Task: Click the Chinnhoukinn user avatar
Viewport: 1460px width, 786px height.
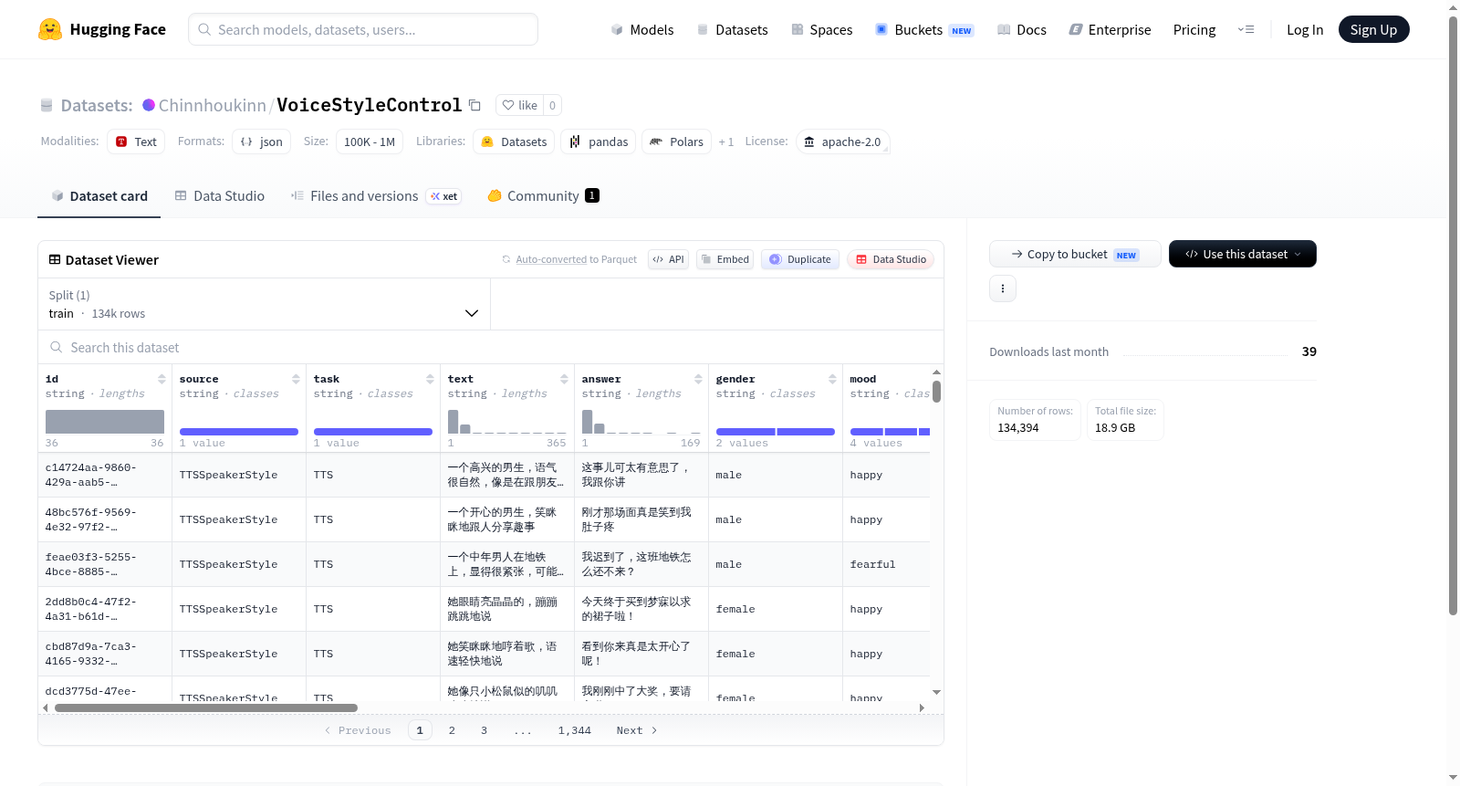Action: click(149, 105)
